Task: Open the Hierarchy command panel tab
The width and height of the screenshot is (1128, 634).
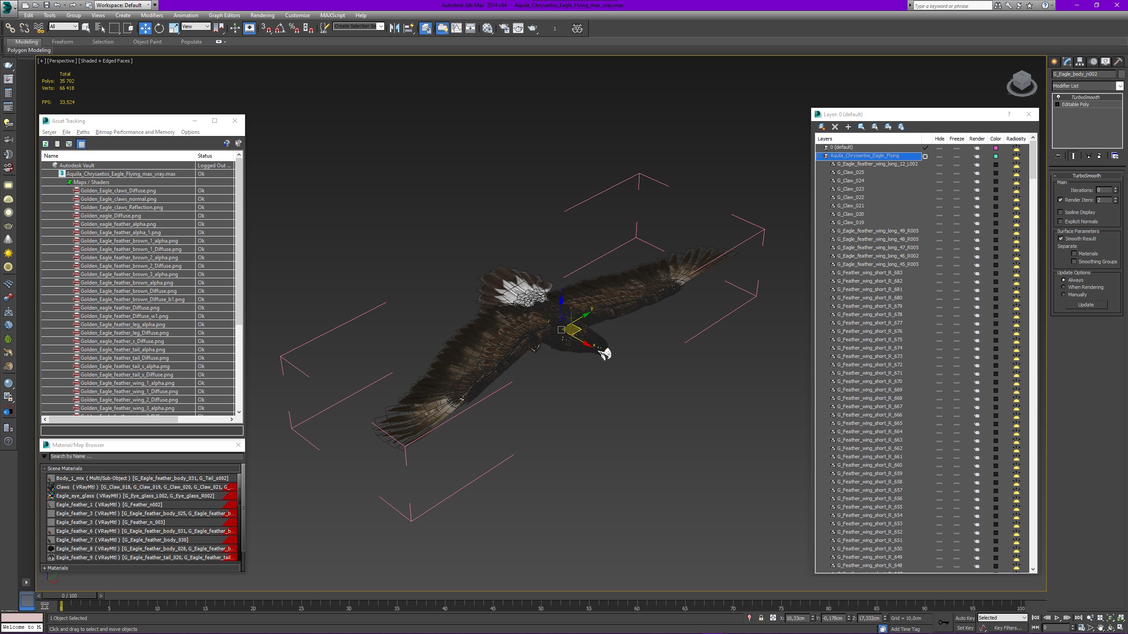Action: pyautogui.click(x=1080, y=62)
